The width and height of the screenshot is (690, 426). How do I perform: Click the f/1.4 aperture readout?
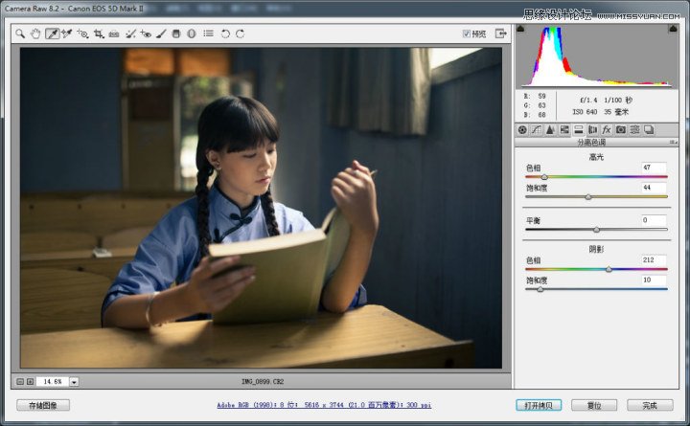click(588, 101)
